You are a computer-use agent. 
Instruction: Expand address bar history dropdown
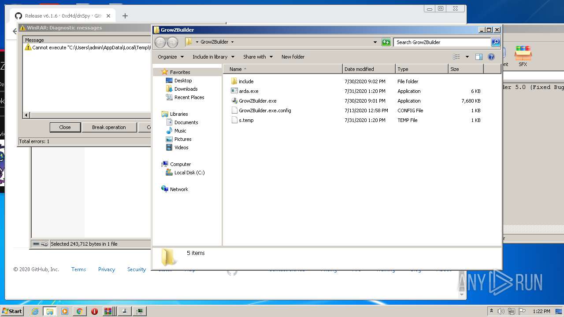click(375, 42)
